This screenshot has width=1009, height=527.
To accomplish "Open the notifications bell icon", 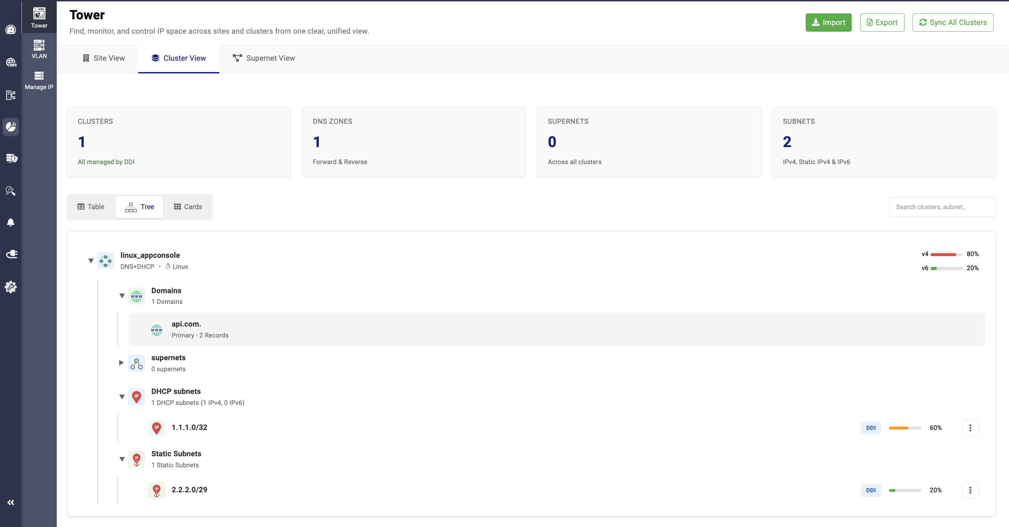I will pyautogui.click(x=11, y=222).
